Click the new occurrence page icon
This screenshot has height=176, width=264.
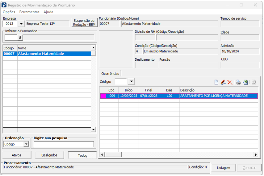tap(216, 82)
